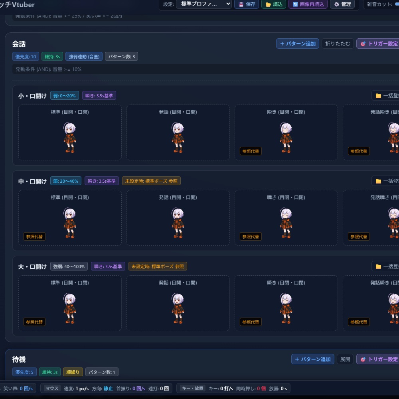Click the 弱: 20〜40% range badge
The image size is (399, 399).
(66, 181)
